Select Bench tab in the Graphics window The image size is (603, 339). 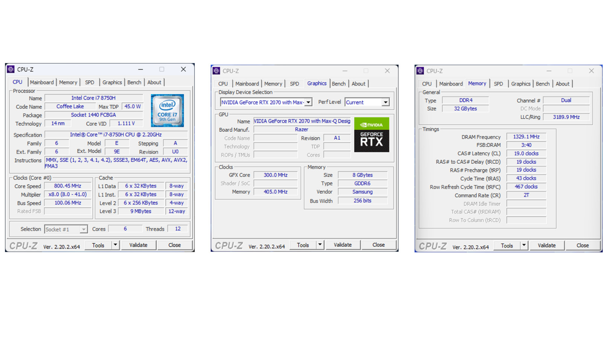click(x=338, y=84)
